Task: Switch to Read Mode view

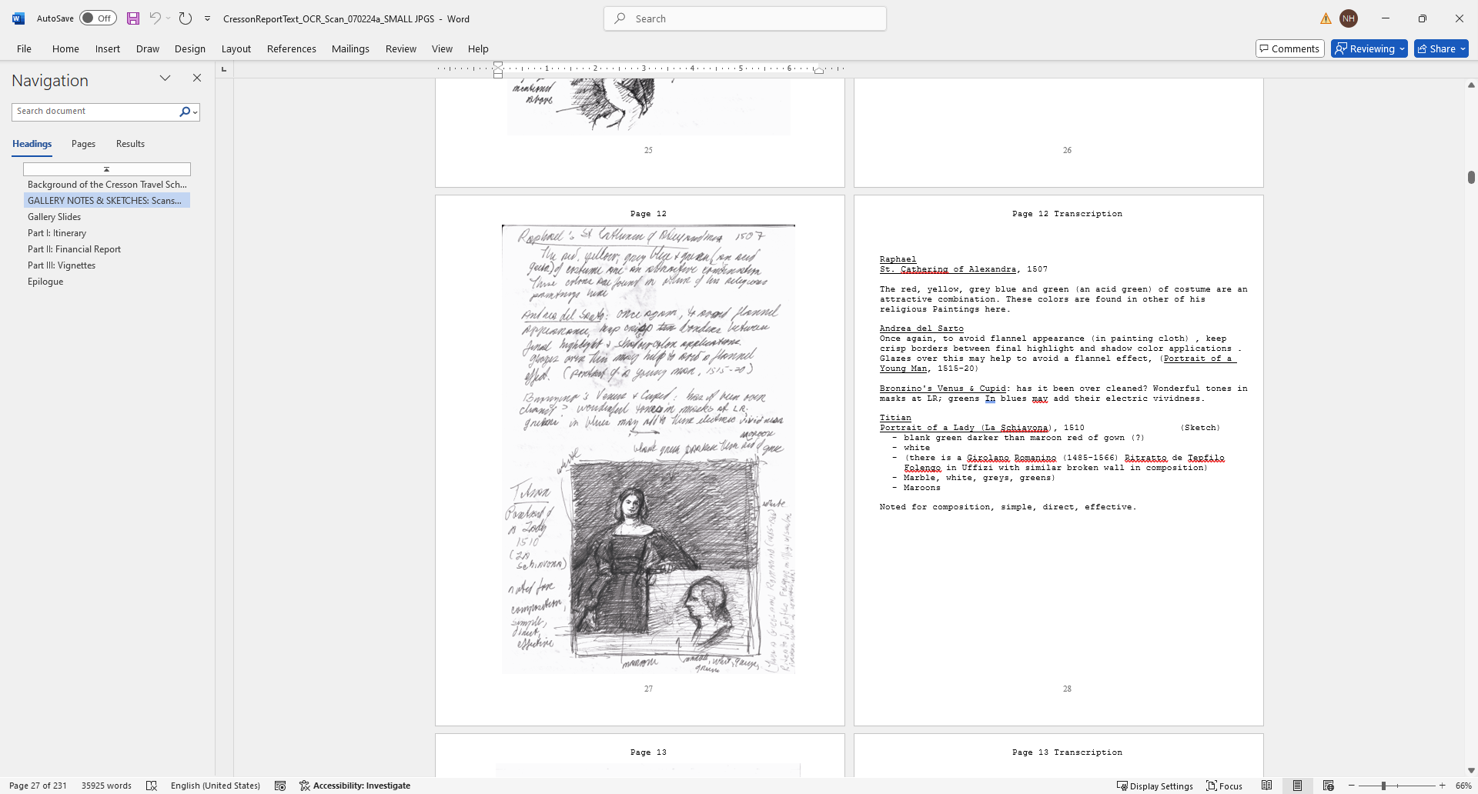Action: click(1267, 786)
